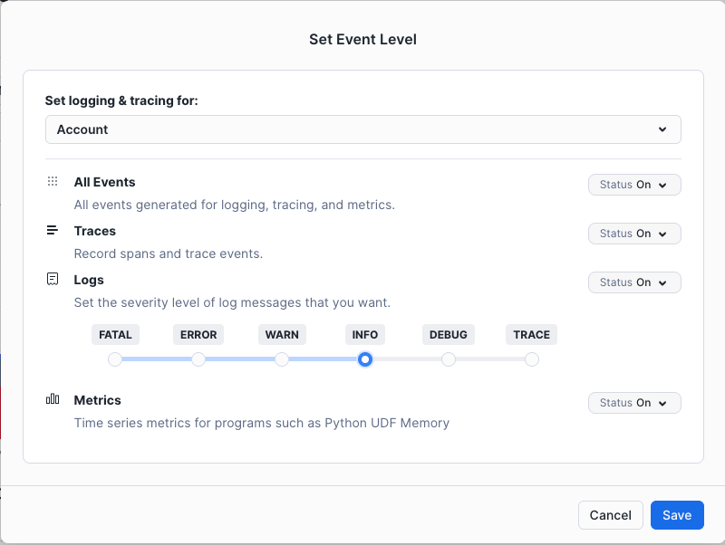The width and height of the screenshot is (725, 545).
Task: Open the Metrics status dropdown
Action: coord(634,403)
